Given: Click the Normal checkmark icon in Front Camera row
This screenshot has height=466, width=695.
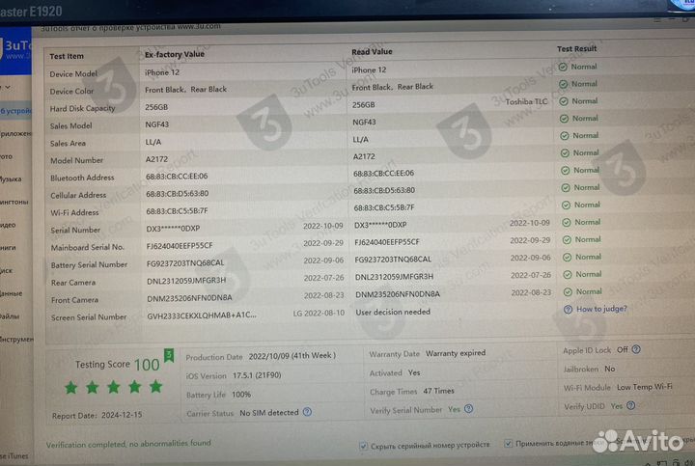Looking at the screenshot, I should (x=565, y=291).
